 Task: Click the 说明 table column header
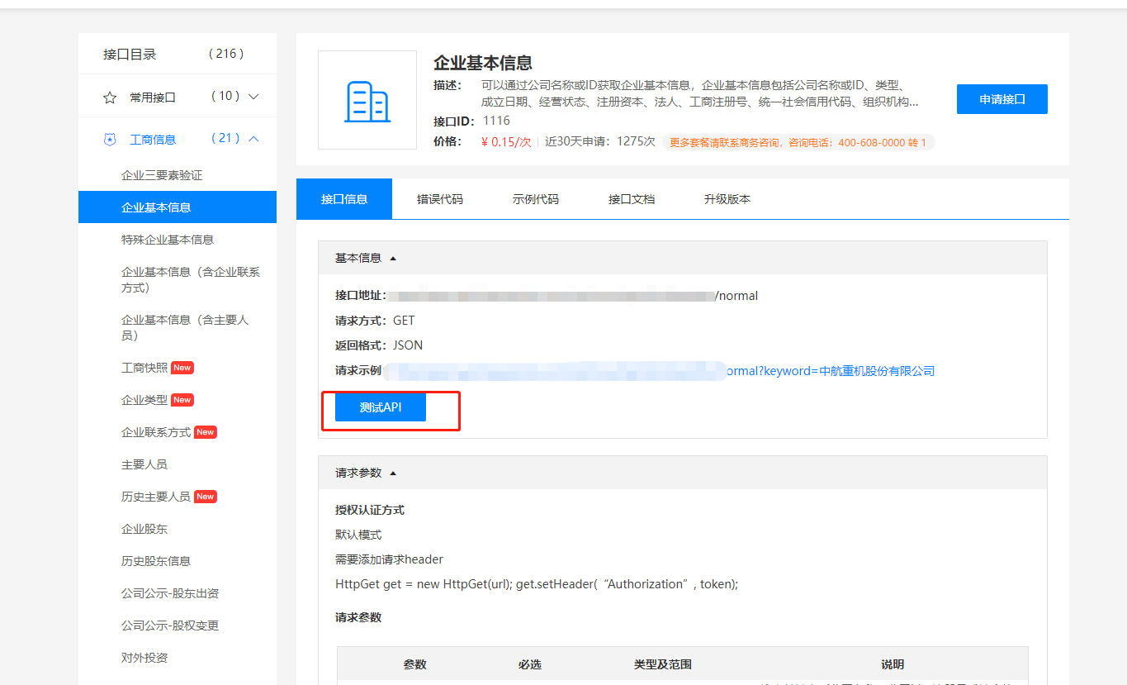tap(893, 664)
